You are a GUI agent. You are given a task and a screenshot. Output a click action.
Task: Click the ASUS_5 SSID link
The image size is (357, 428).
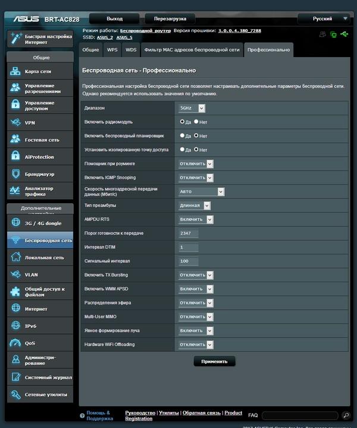[124, 37]
